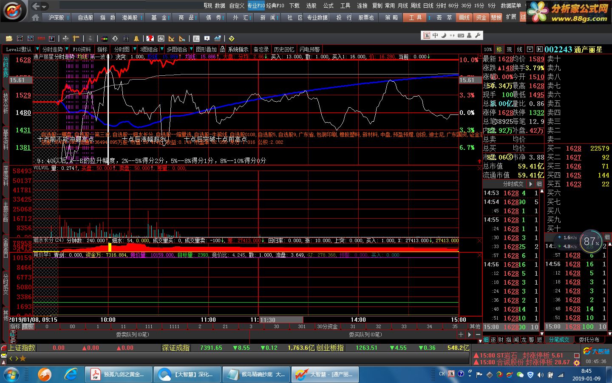Click the traffic light icon in toolbar
612x383 pixels.
point(104,38)
